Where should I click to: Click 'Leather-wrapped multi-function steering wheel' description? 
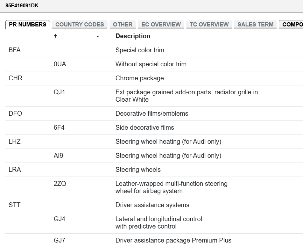point(172,187)
